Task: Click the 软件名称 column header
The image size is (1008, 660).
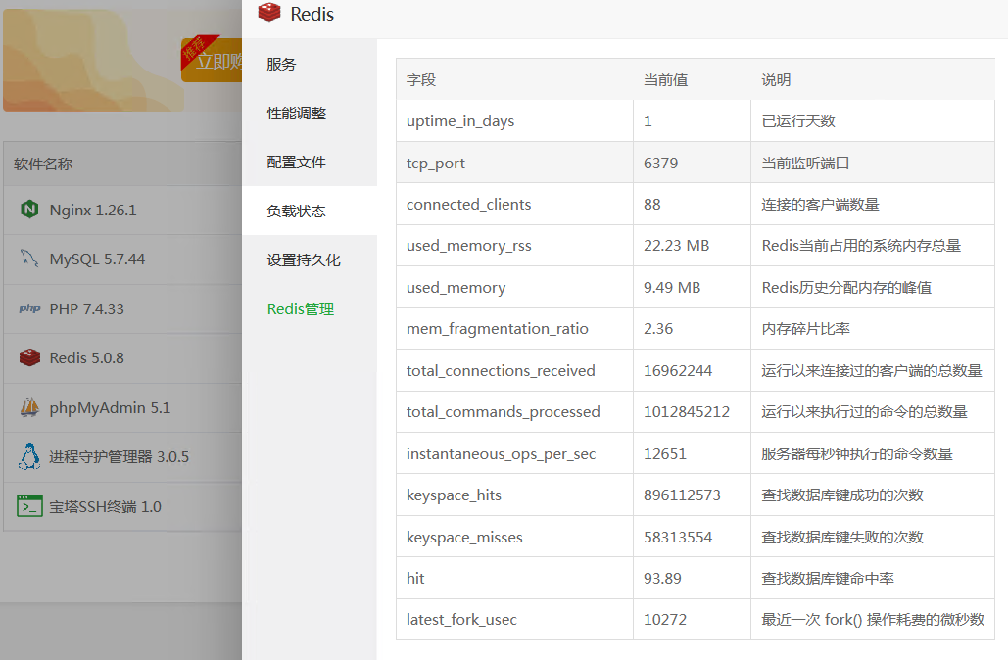Action: [43, 164]
